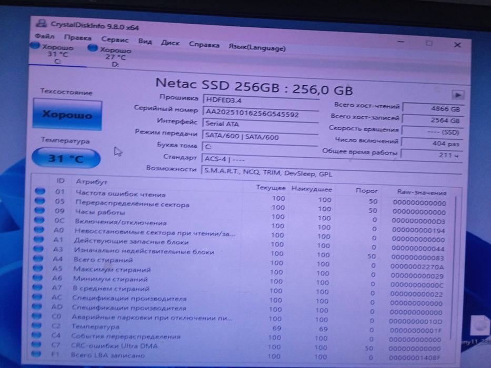This screenshot has height=368, width=491.
Task: Click the status icon of attribute C2
Action: click(36, 325)
